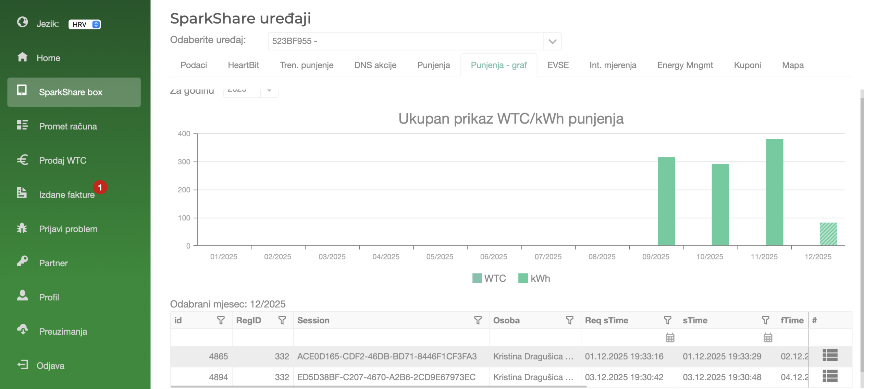Open Izdane fakture in sidebar
The width and height of the screenshot is (877, 389).
66,194
